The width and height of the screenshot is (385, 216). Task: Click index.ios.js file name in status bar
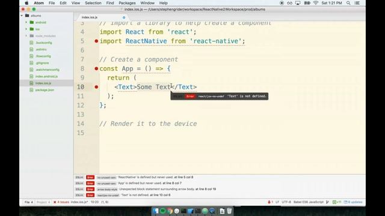(79, 202)
